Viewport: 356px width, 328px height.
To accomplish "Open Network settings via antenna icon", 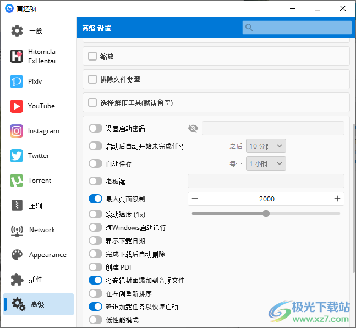I will coord(17,230).
